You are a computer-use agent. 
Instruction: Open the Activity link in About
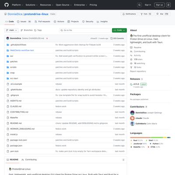(136, 56)
